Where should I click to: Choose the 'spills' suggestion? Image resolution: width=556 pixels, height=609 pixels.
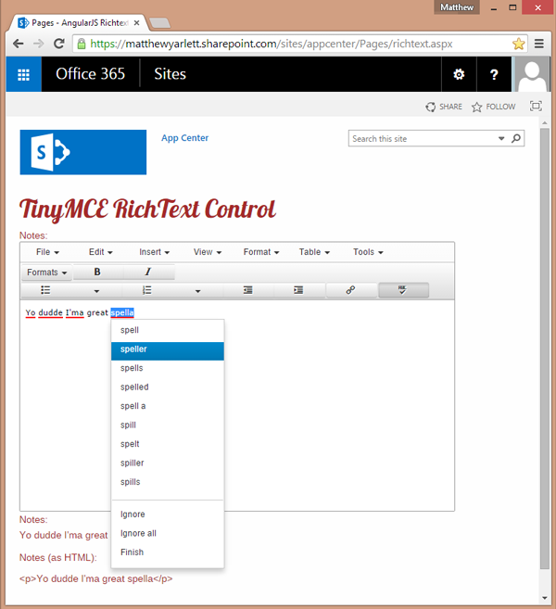tap(168, 482)
